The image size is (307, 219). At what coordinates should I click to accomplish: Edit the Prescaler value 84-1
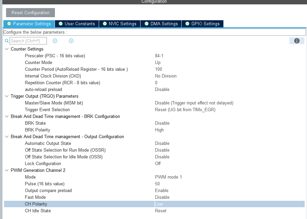159,56
